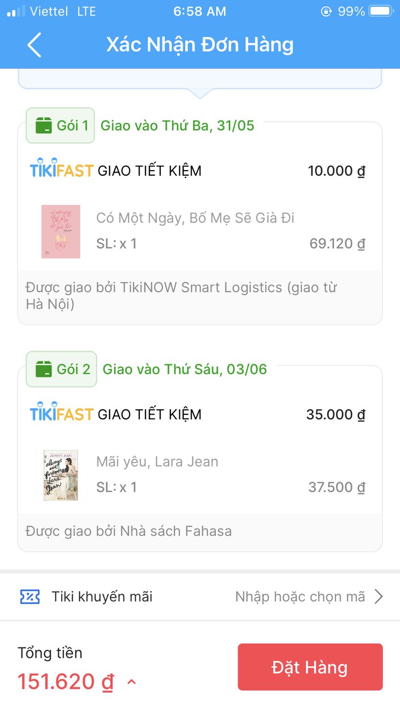Tap 'Nhập hoặc chọn mã' promo field
Viewport: 400px width, 713px height.
pyautogui.click(x=300, y=597)
